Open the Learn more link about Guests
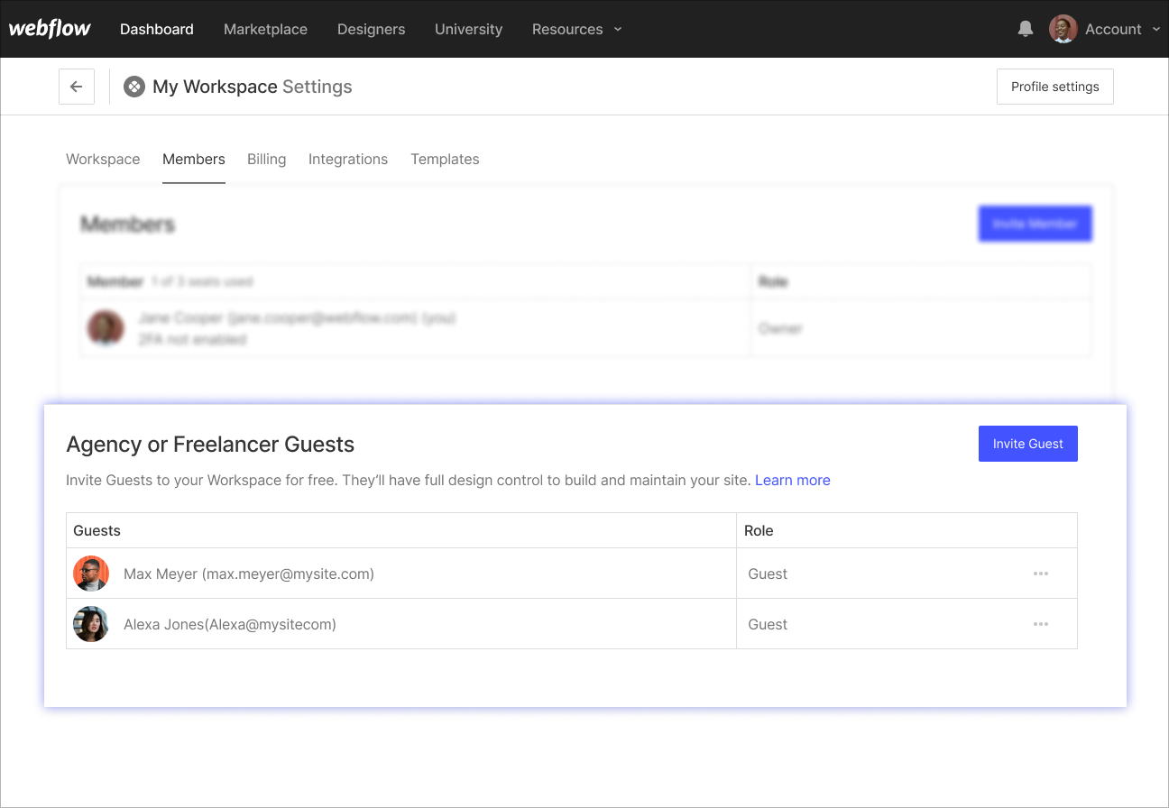The image size is (1169, 808). pyautogui.click(x=792, y=480)
